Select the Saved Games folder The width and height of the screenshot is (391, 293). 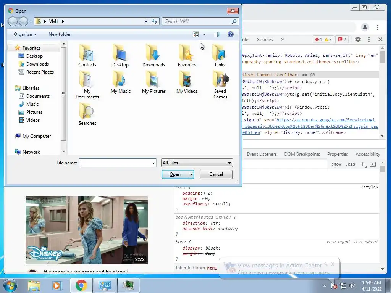click(x=220, y=85)
